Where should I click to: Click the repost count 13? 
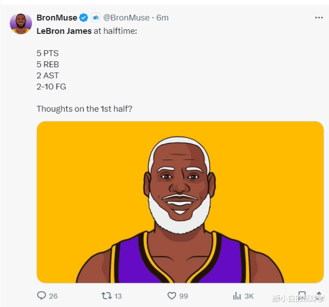[x=118, y=296]
